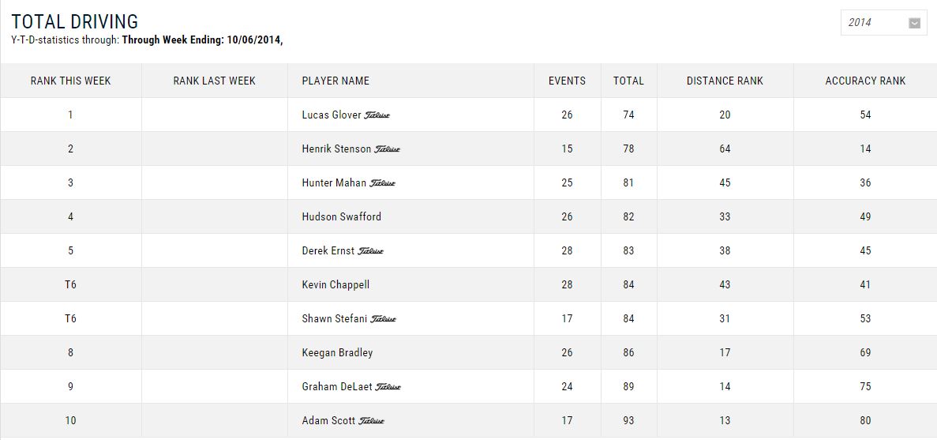Open the 2014 year dropdown
The image size is (937, 440).
[x=883, y=23]
